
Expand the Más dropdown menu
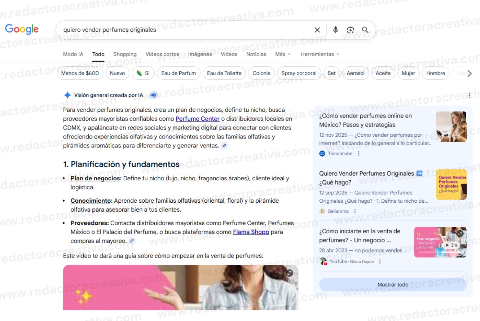tap(283, 54)
